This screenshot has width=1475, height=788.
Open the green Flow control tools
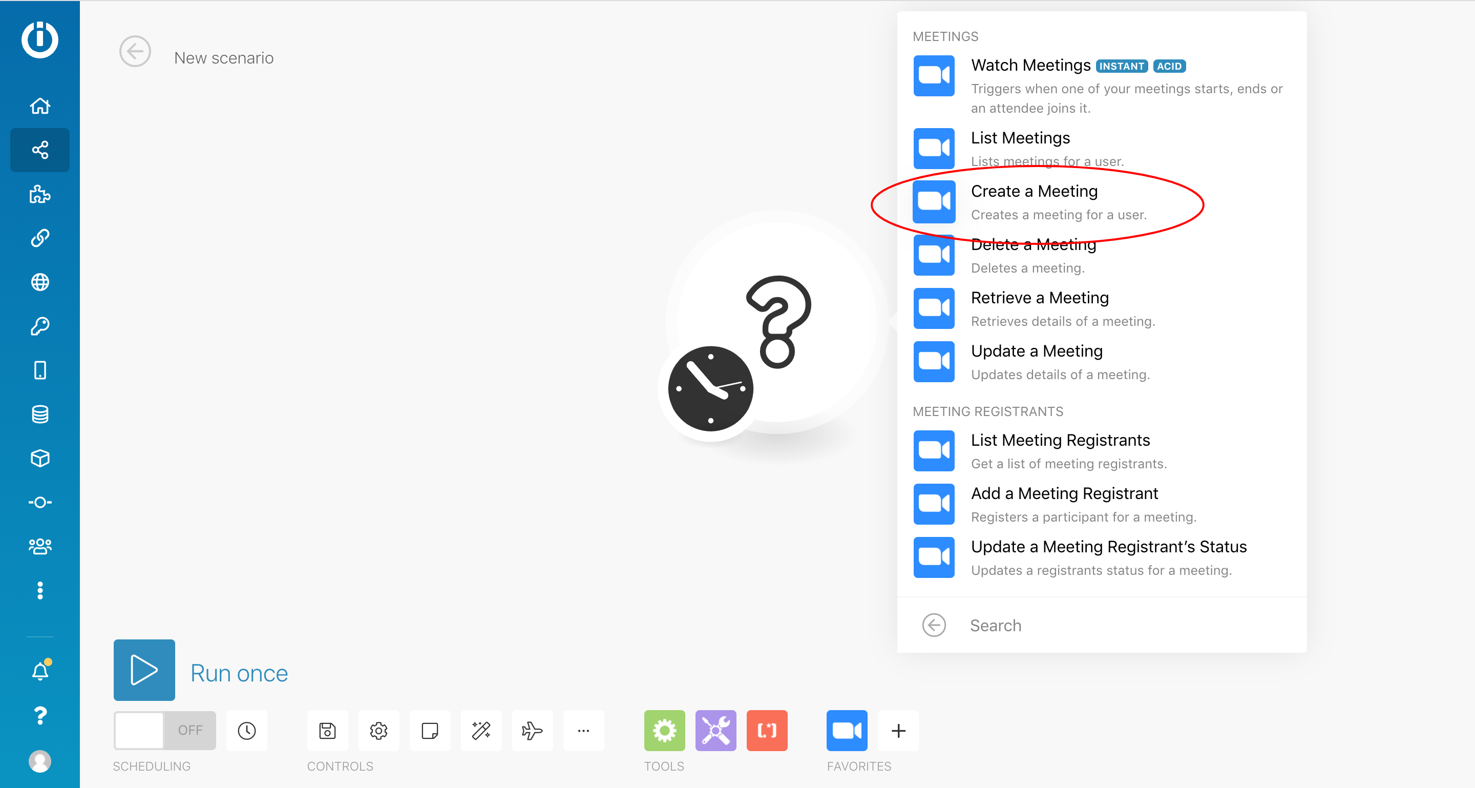pos(664,730)
